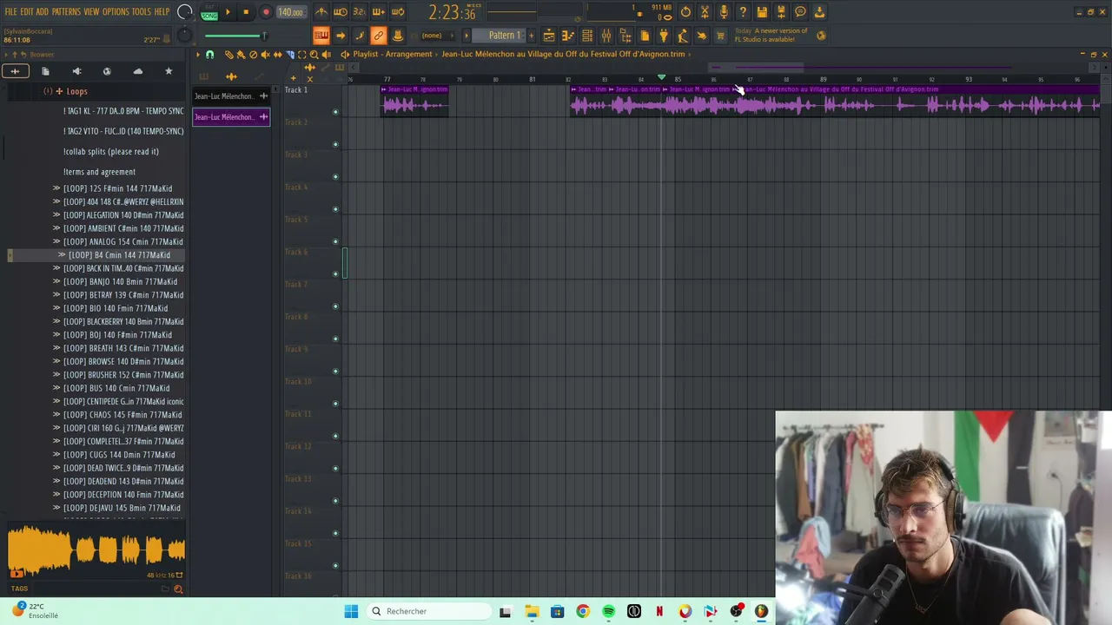The image size is (1112, 625).
Task: Start playback with the Play button
Action: [228, 12]
